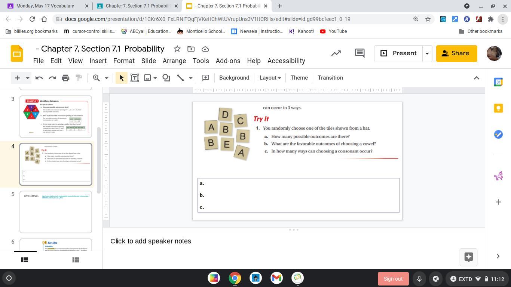511x287 pixels.
Task: Open the Add-ons menu
Action: tap(228, 61)
